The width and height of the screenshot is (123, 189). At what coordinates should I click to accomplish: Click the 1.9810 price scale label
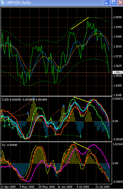point(117,46)
